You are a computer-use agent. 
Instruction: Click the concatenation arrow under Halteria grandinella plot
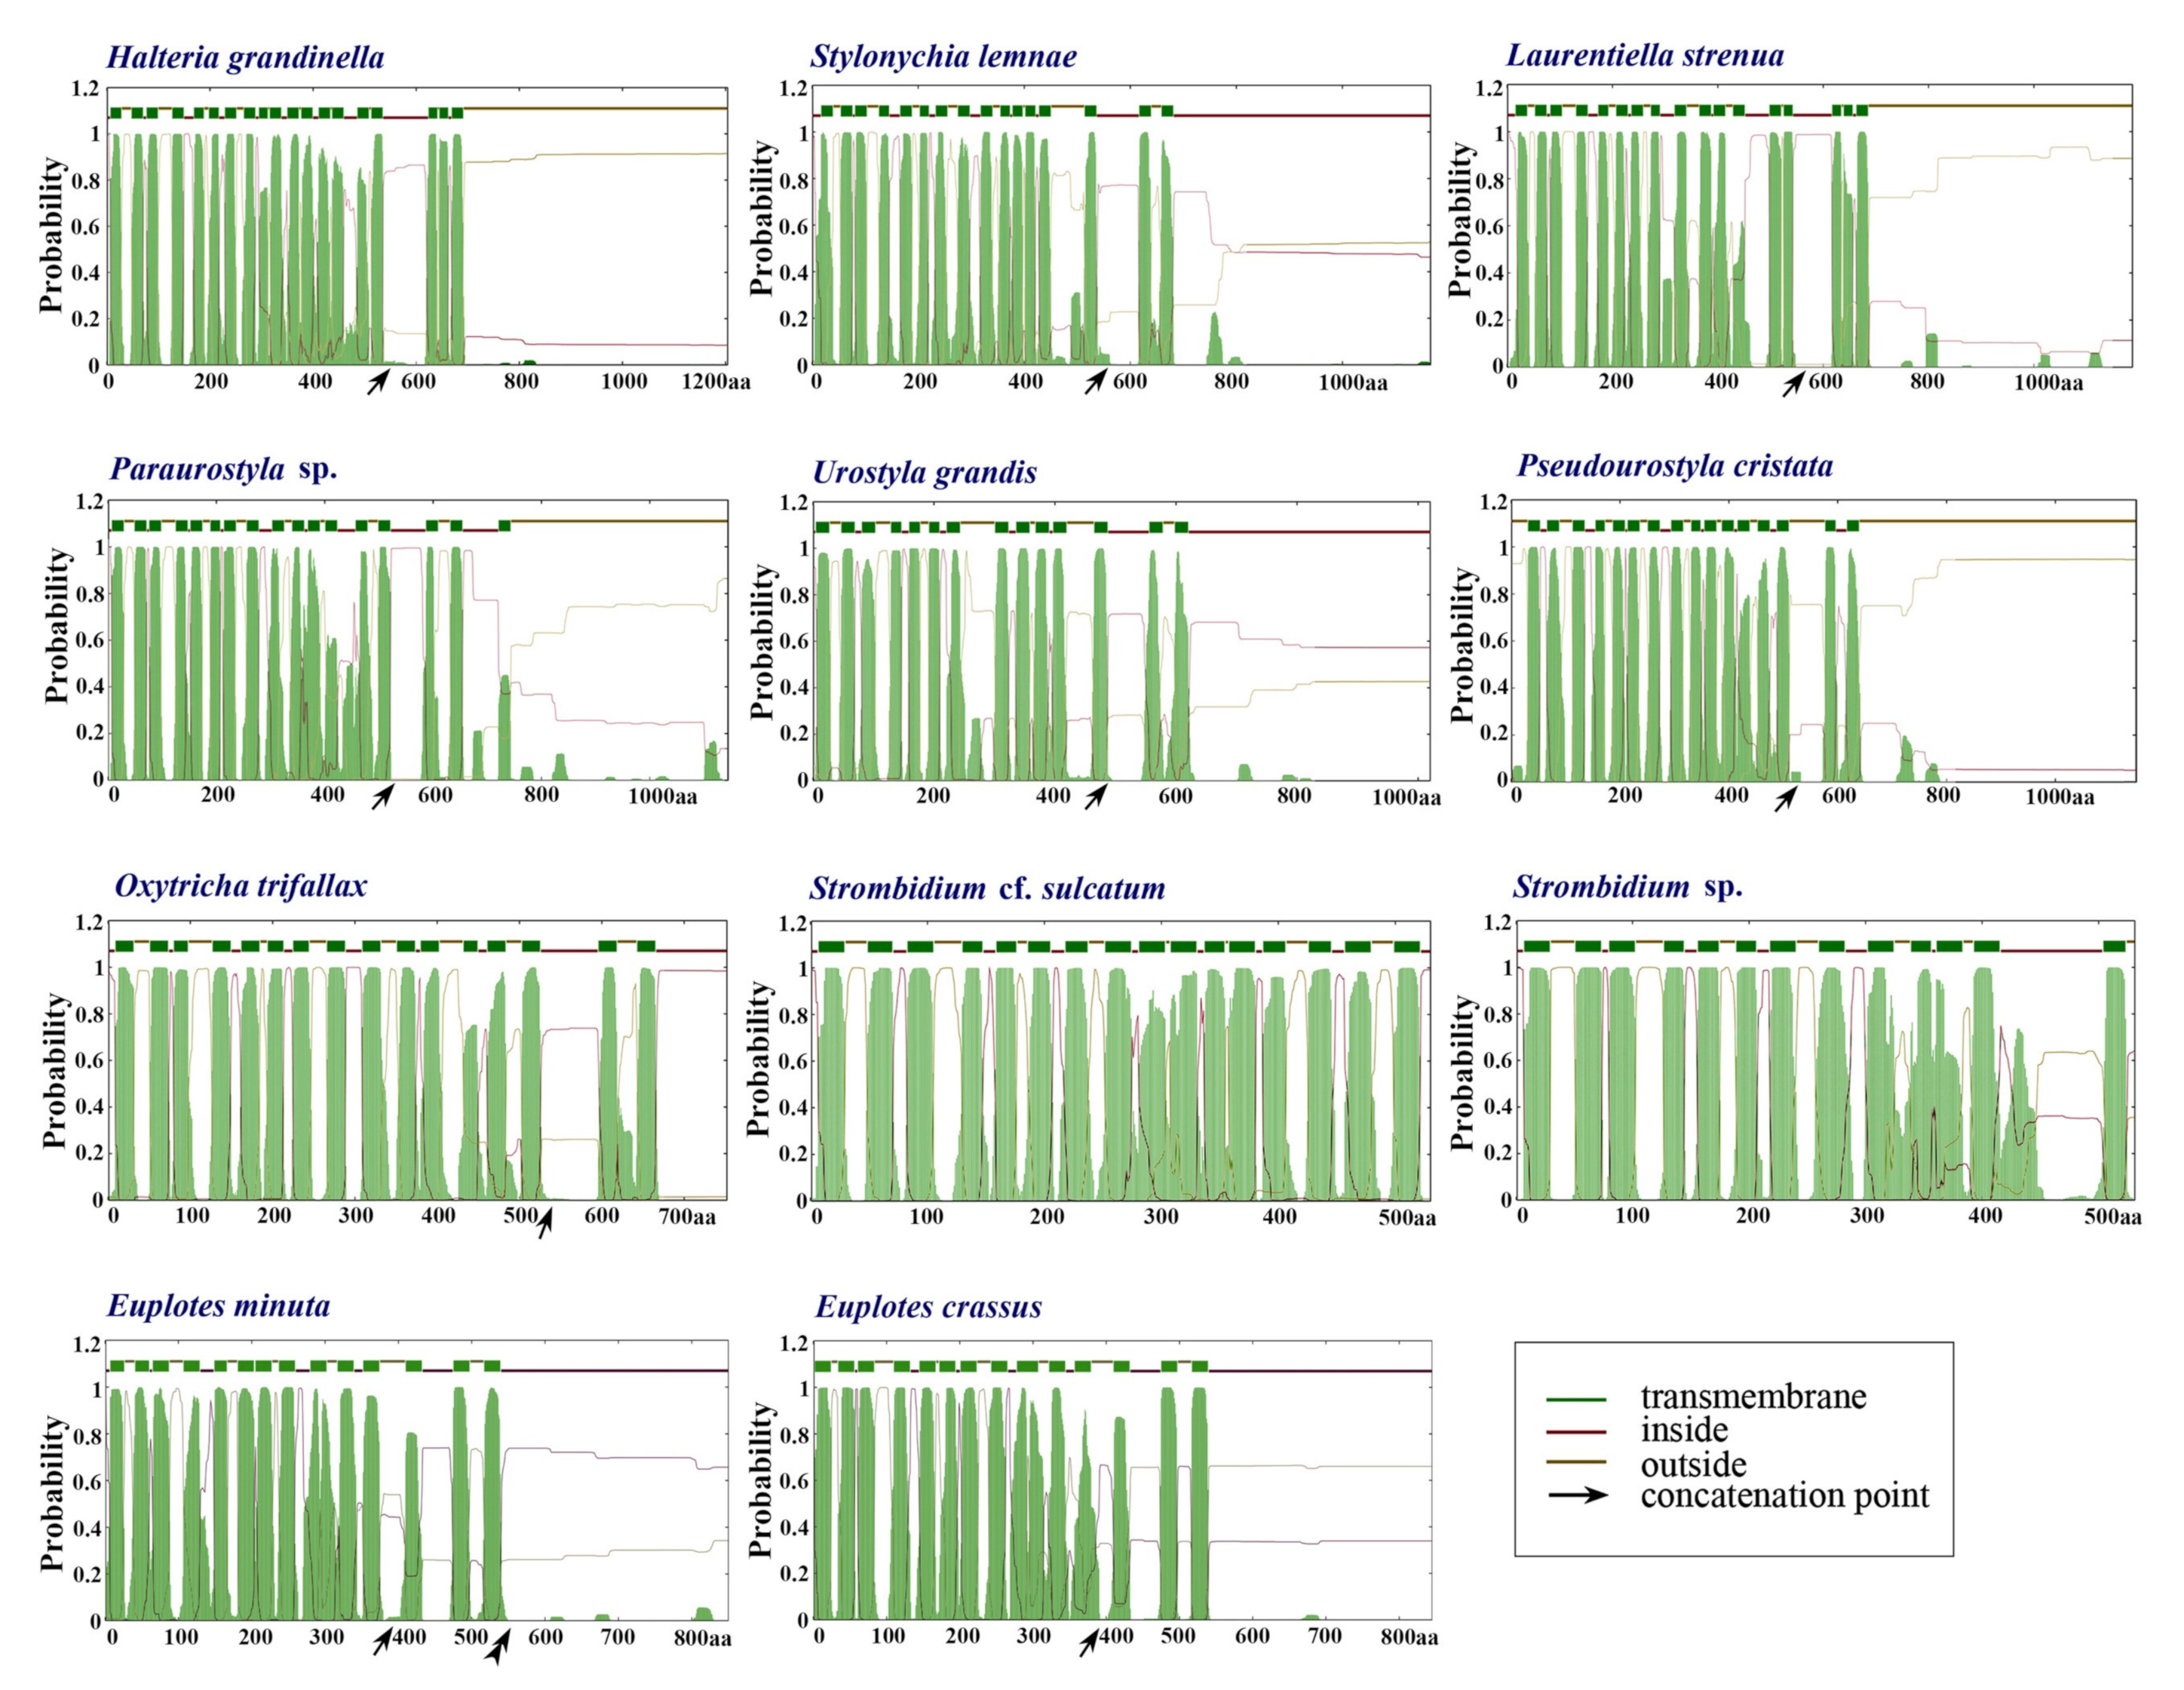pyautogui.click(x=377, y=381)
